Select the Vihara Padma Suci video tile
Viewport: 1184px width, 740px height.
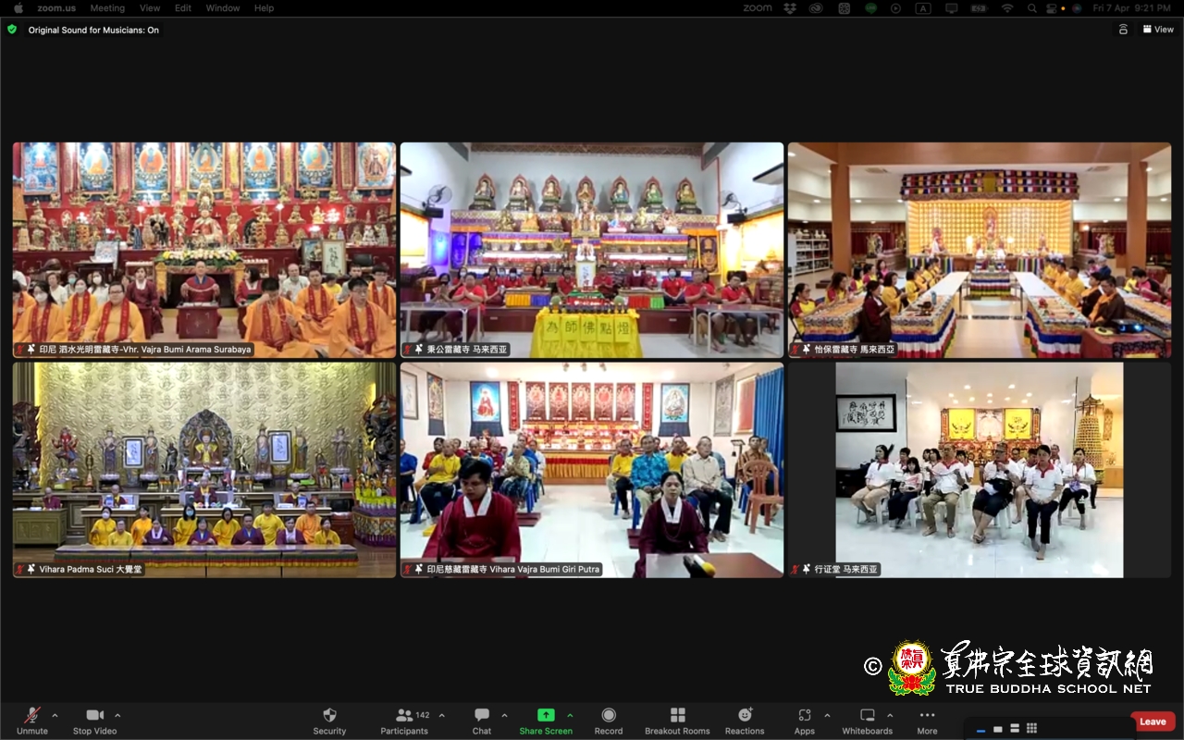[x=203, y=470]
